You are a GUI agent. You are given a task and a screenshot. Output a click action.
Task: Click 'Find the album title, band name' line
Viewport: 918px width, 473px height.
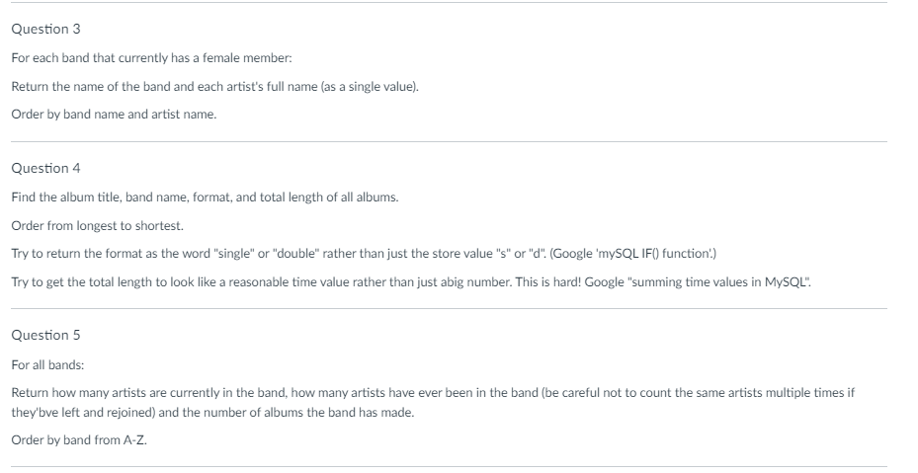pyautogui.click(x=205, y=197)
